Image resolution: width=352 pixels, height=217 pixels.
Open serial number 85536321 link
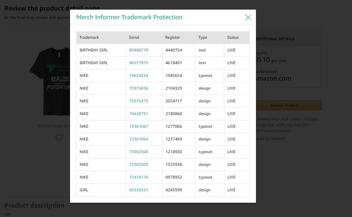(x=139, y=190)
